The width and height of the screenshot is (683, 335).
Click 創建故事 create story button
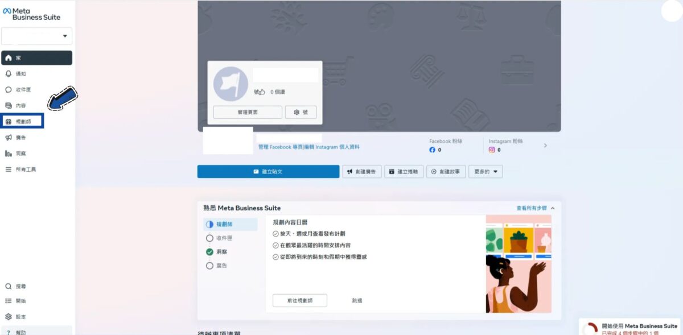446,171
